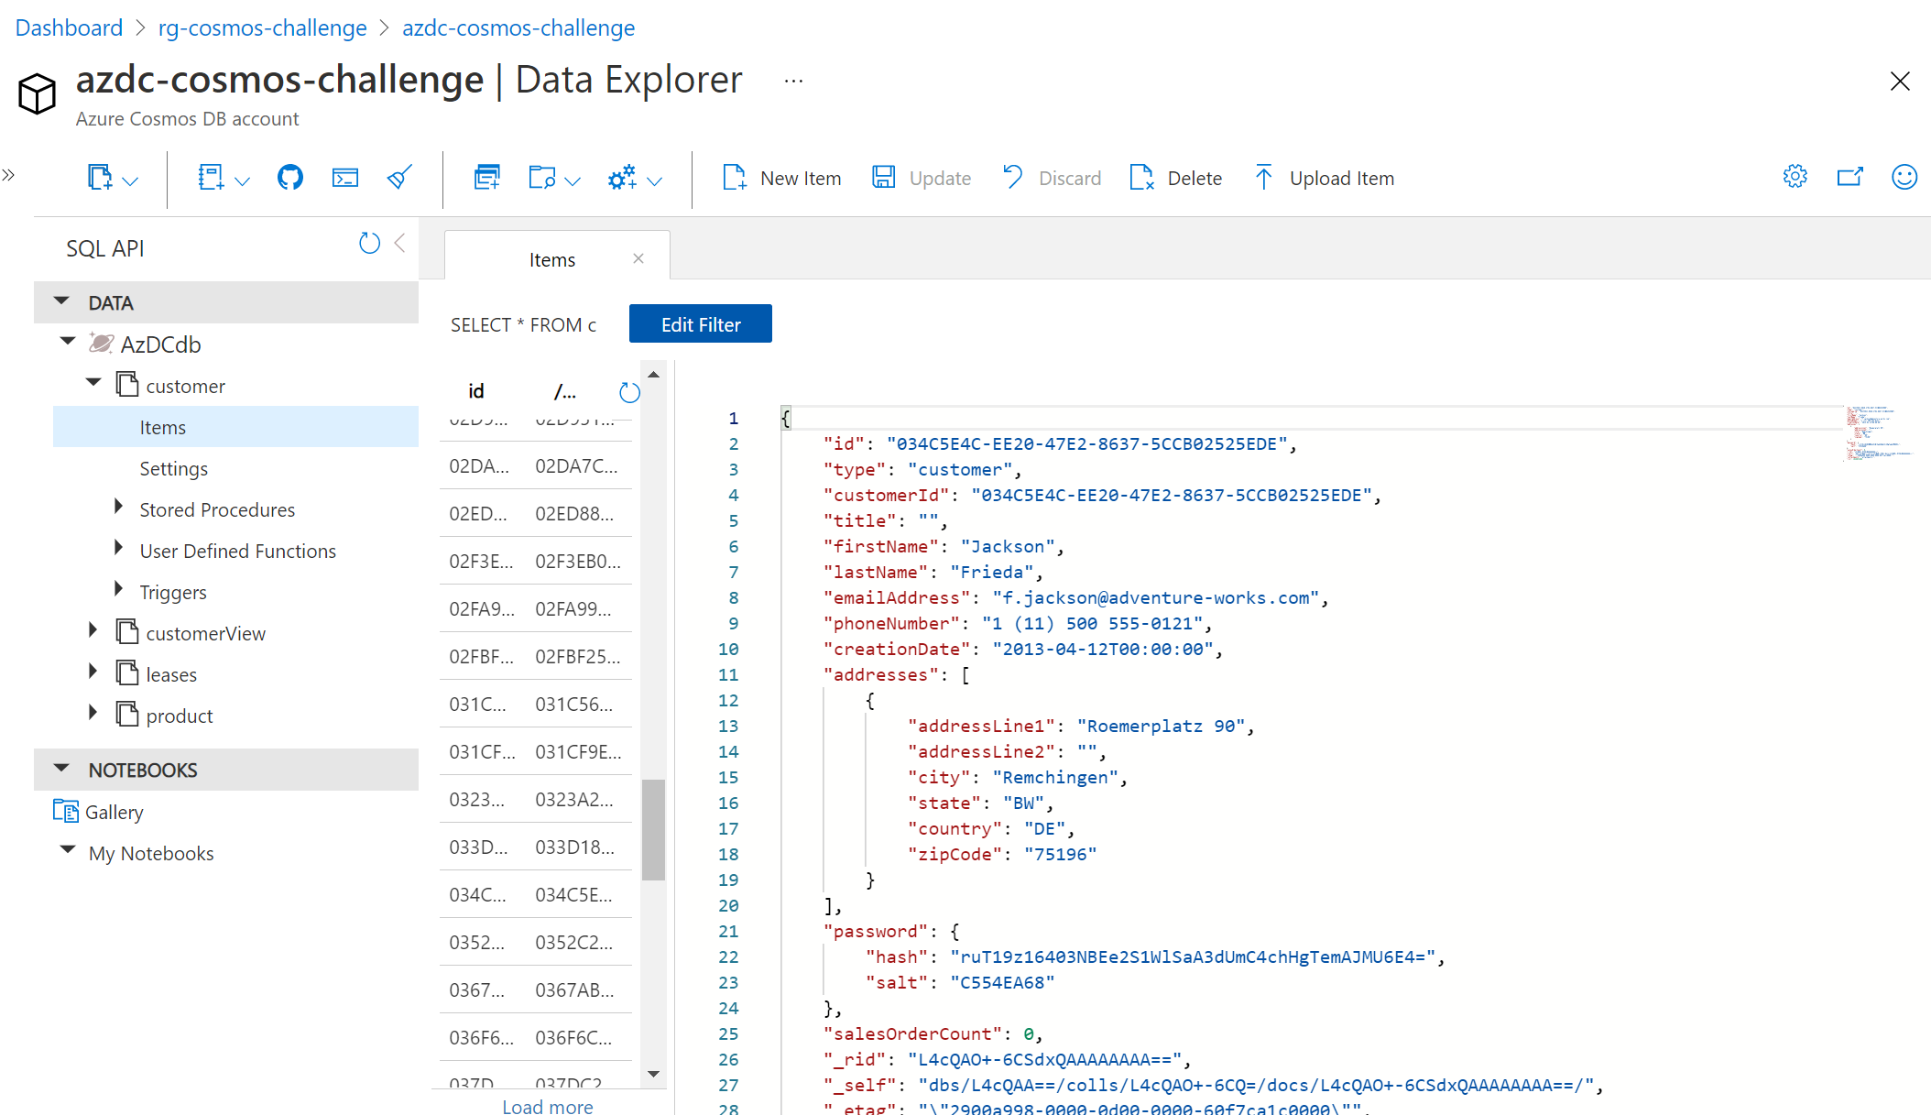The width and height of the screenshot is (1931, 1115).
Task: Open rg-cosmos-challenge breadcrumb link
Action: pyautogui.click(x=262, y=27)
